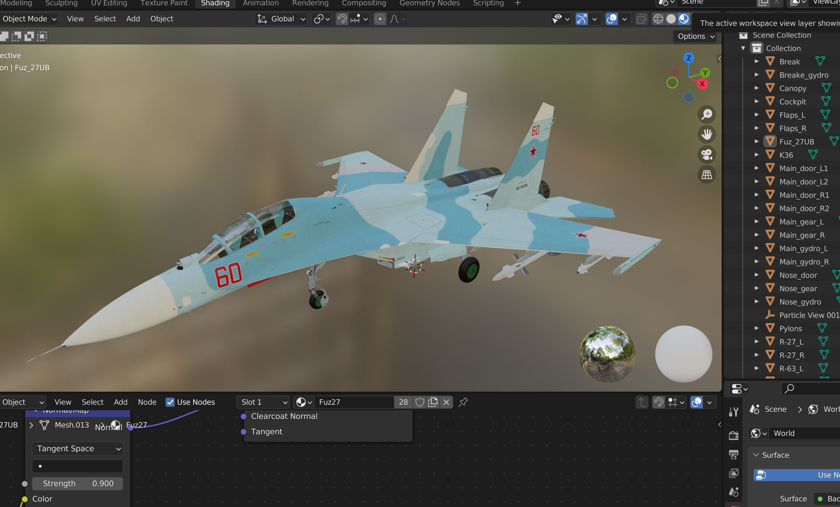Collapse the Collection in outliner
The width and height of the screenshot is (840, 507).
[743, 48]
